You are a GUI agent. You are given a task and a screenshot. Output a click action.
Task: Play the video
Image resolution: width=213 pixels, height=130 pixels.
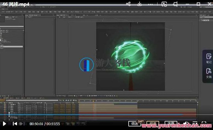pyautogui.click(x=4, y=124)
